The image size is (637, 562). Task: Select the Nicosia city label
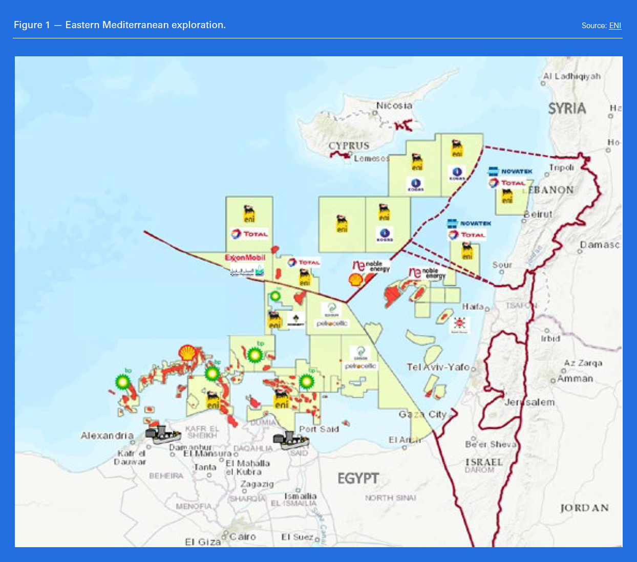click(394, 105)
